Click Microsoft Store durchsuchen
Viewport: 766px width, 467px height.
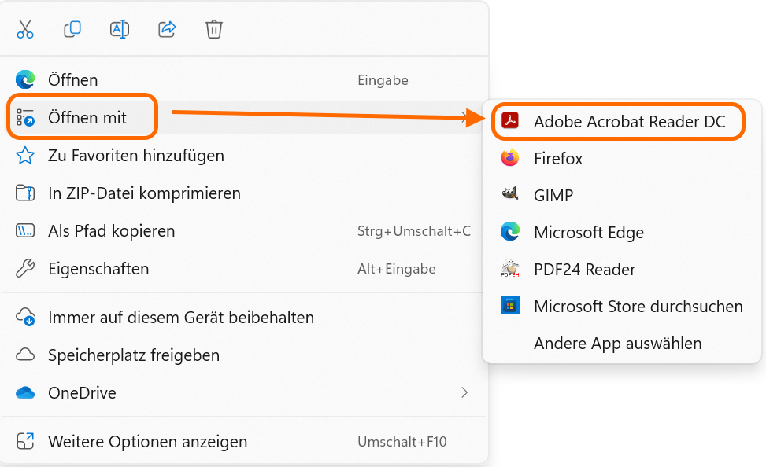[x=638, y=306]
